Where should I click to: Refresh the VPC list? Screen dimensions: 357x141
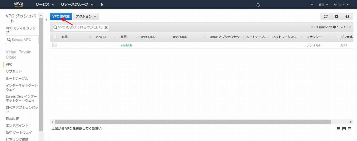(x=326, y=17)
